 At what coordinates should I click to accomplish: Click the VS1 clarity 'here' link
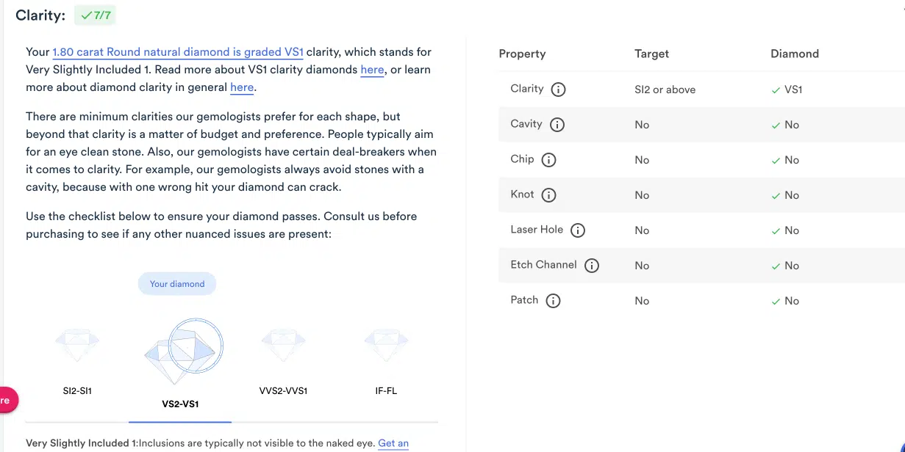(372, 69)
